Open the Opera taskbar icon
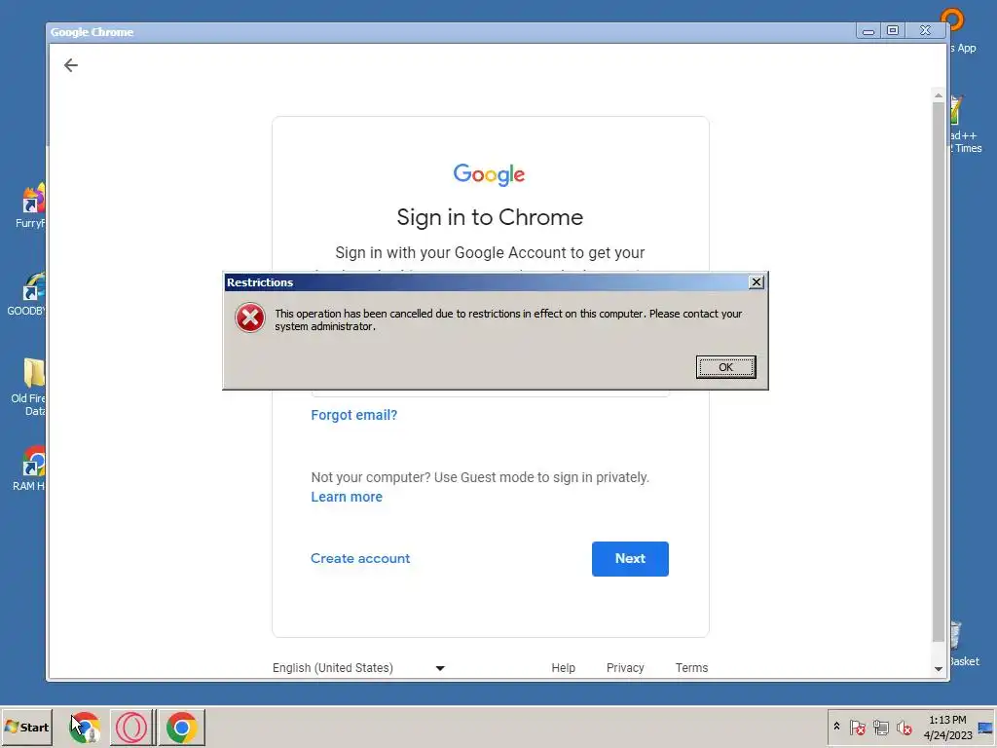Viewport: 997px width, 748px height. pos(131,727)
